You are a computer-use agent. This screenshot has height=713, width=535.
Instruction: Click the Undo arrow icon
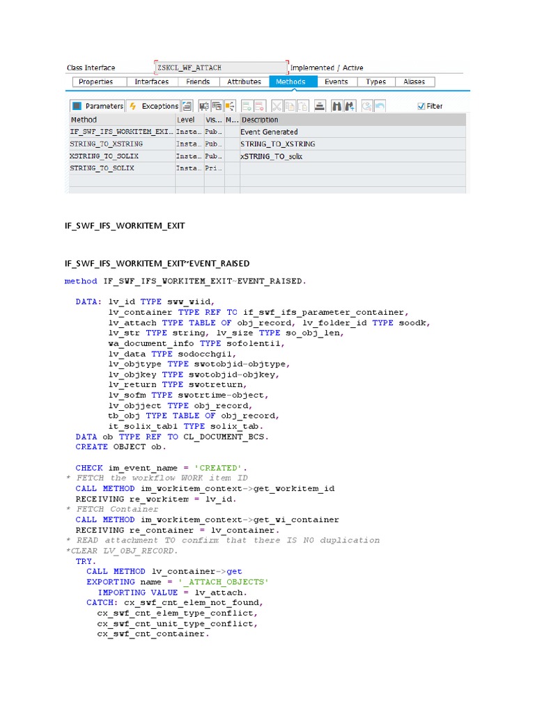tap(380, 106)
